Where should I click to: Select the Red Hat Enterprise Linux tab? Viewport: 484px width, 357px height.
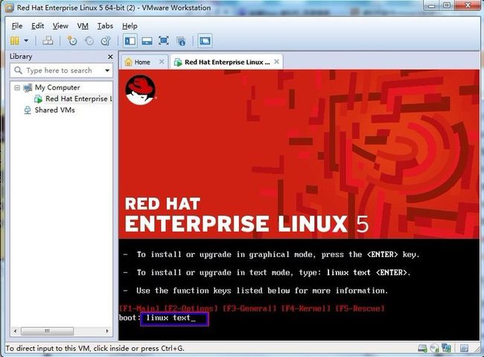pyautogui.click(x=227, y=62)
